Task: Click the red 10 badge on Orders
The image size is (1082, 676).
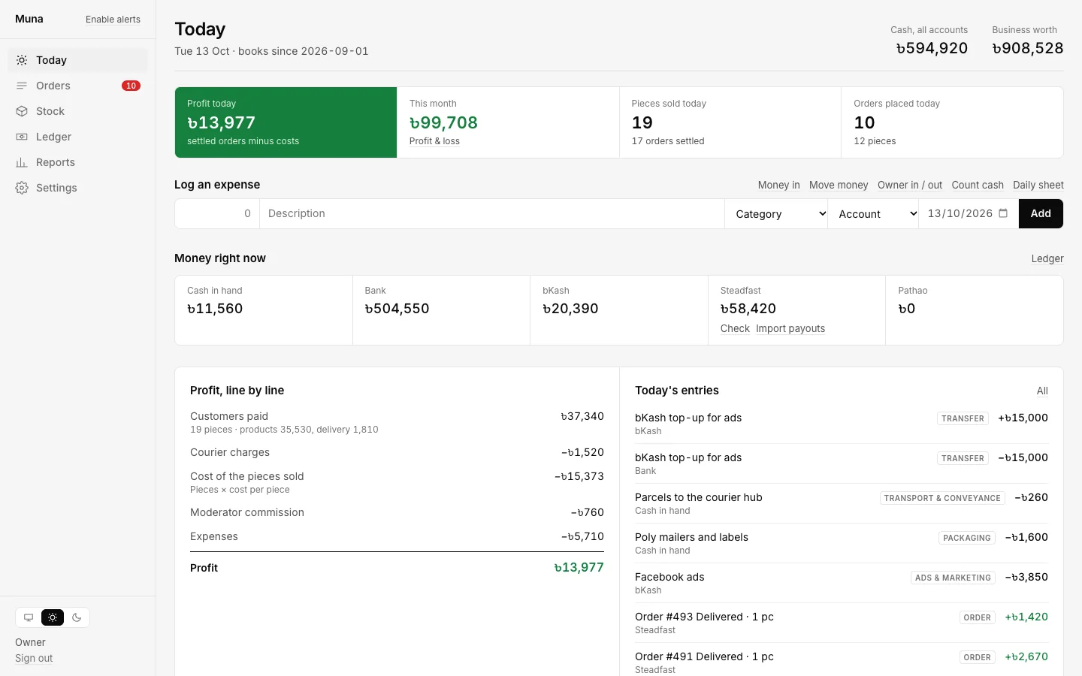Action: [131, 86]
